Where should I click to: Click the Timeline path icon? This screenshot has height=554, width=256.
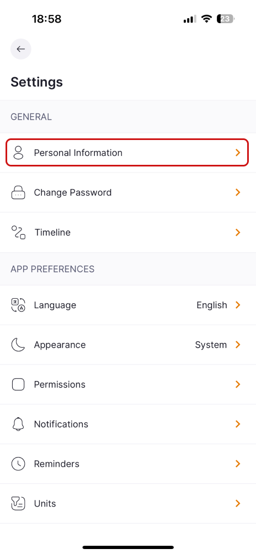pyautogui.click(x=18, y=233)
